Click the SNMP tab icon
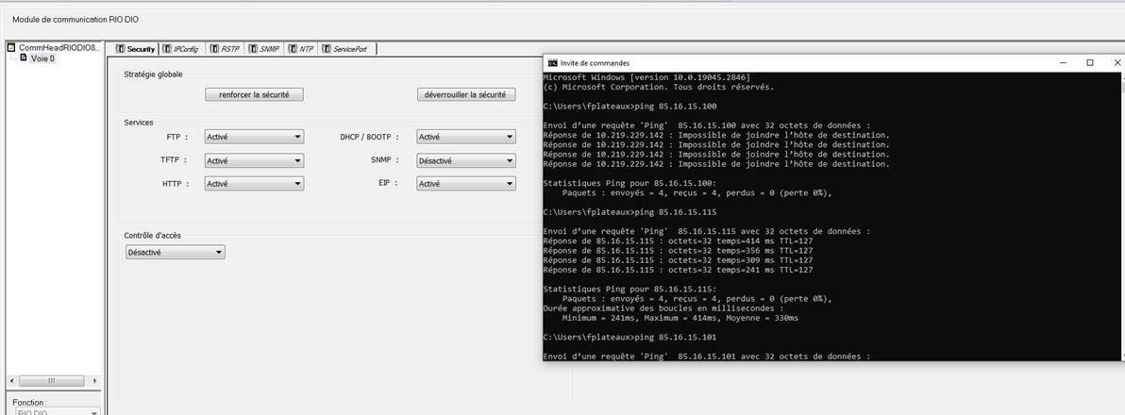 pos(253,49)
